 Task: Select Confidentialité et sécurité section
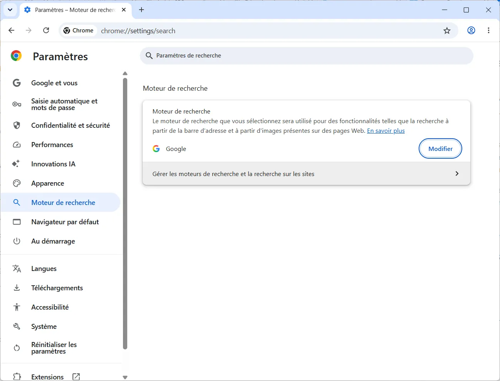[61, 125]
